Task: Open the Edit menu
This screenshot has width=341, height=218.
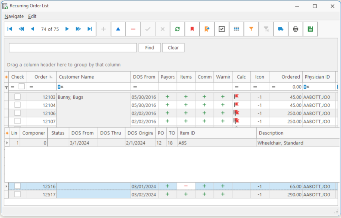Action: 32,16
